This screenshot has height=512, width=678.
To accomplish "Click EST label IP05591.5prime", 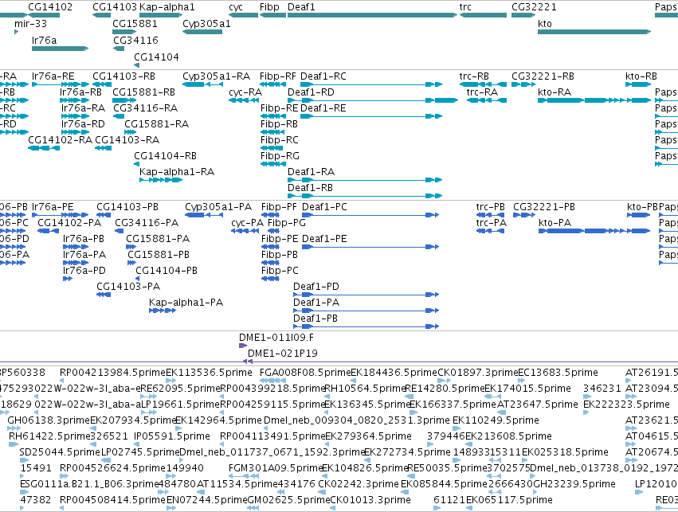I will pyautogui.click(x=171, y=436).
